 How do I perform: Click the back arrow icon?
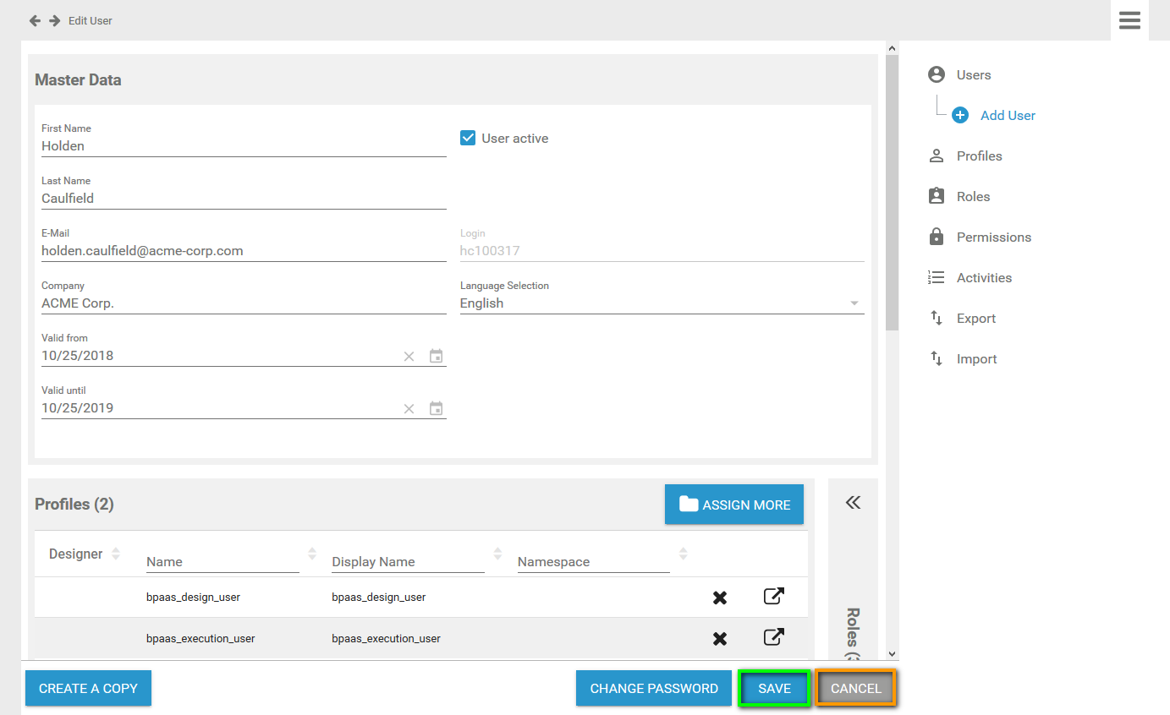[35, 20]
